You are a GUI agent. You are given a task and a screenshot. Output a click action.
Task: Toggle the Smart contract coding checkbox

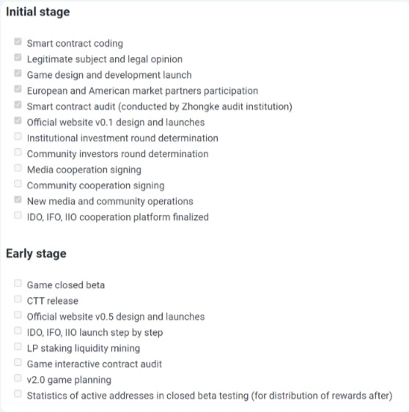(x=18, y=42)
